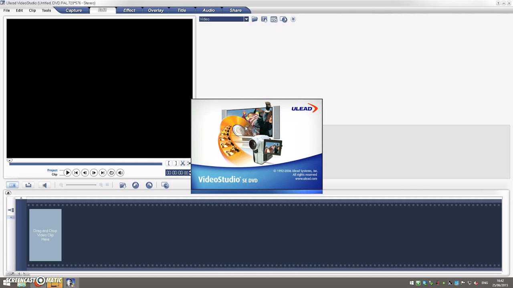The width and height of the screenshot is (513, 288).
Task: Click the ENG language indicator
Action: pyautogui.click(x=485, y=283)
